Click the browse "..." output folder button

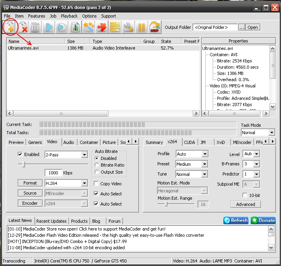pyautogui.click(x=242, y=27)
